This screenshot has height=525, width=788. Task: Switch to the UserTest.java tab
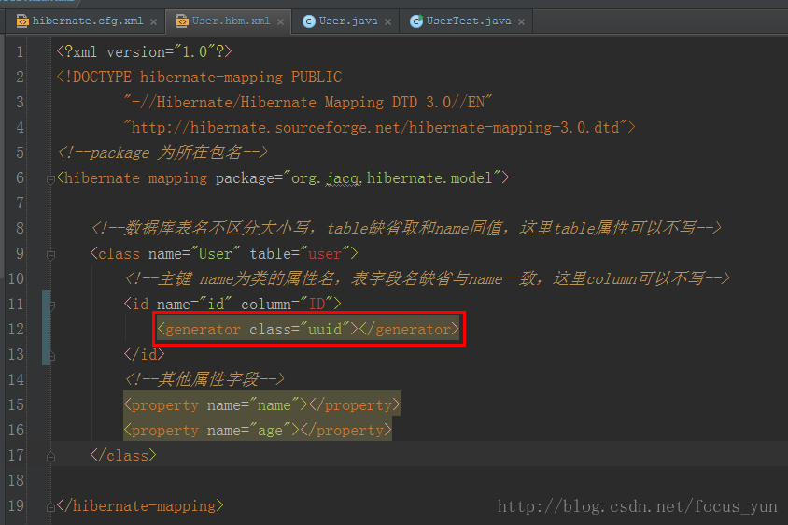pos(467,21)
